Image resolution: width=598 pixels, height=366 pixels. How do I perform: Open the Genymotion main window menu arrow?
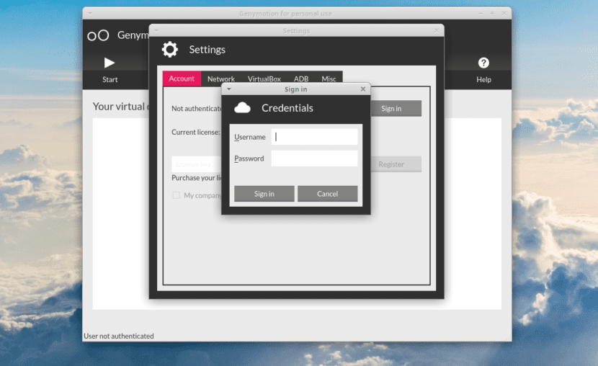point(90,13)
